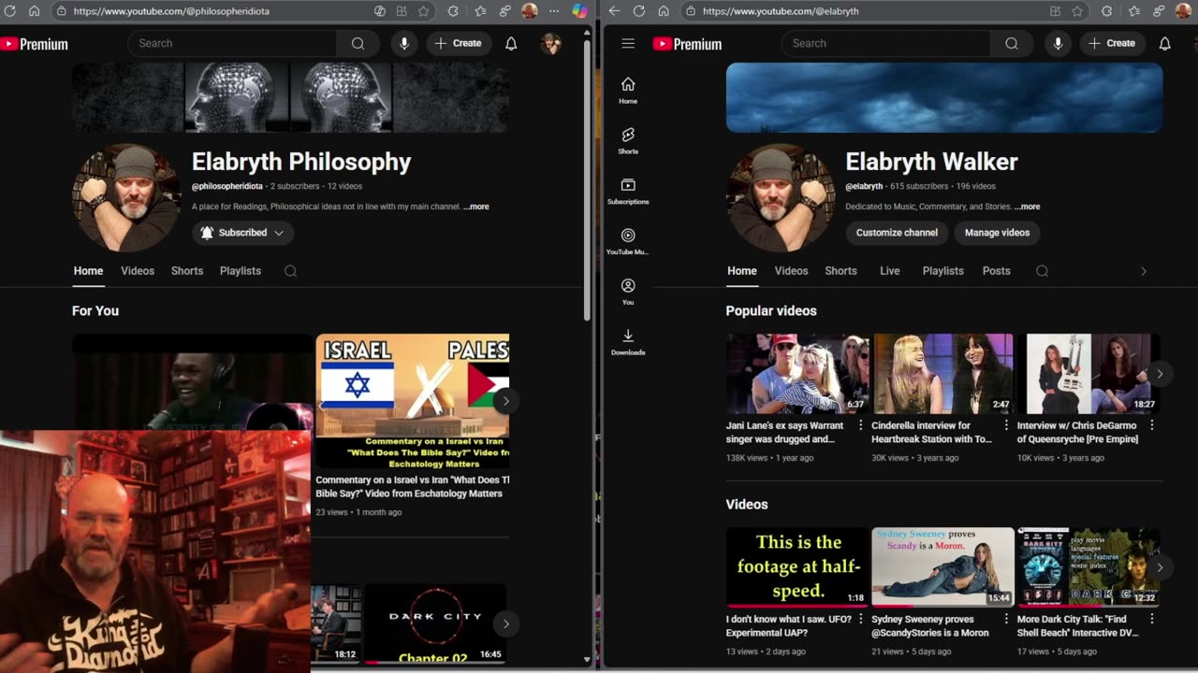
Task: Activate voice search microphone in left YouTube
Action: (404, 43)
